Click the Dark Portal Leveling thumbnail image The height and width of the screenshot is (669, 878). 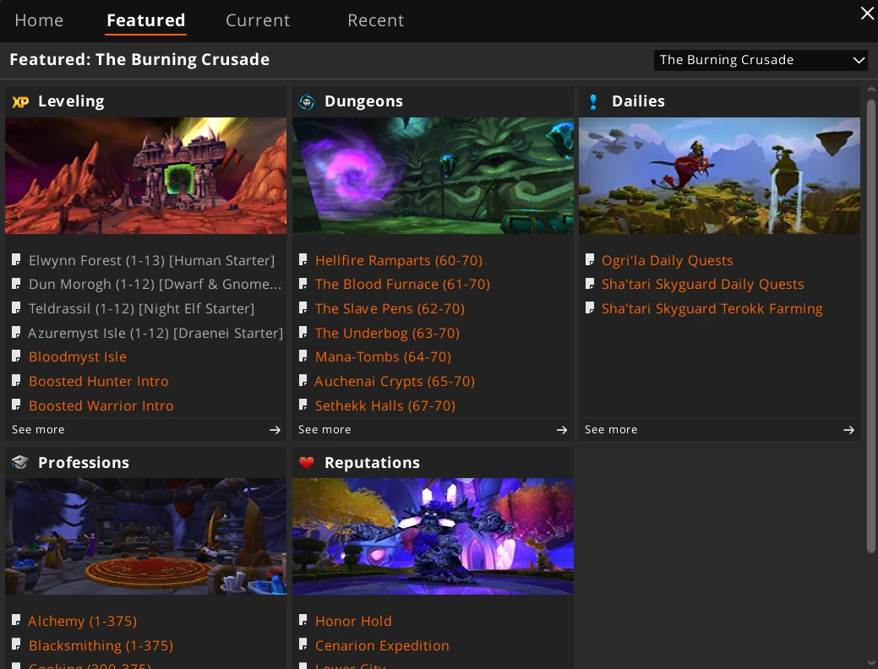[x=145, y=176]
